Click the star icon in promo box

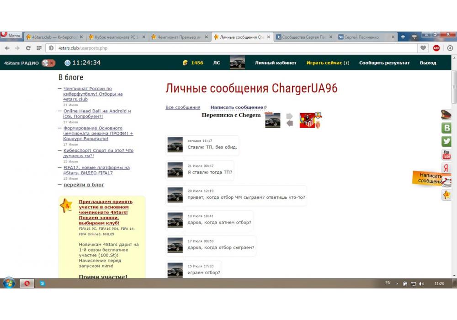pyautogui.click(x=66, y=206)
